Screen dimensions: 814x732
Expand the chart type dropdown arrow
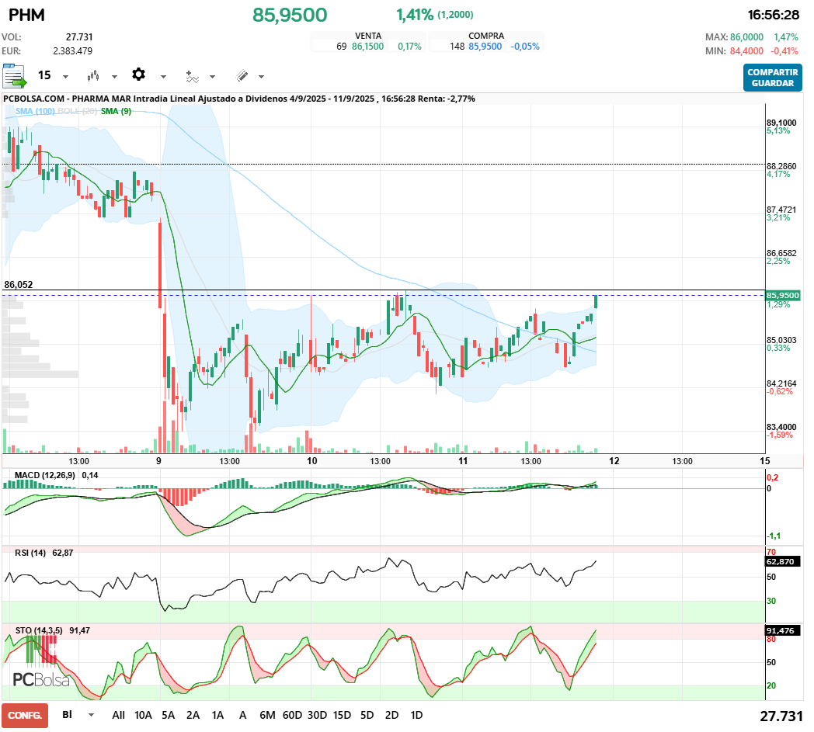click(114, 77)
